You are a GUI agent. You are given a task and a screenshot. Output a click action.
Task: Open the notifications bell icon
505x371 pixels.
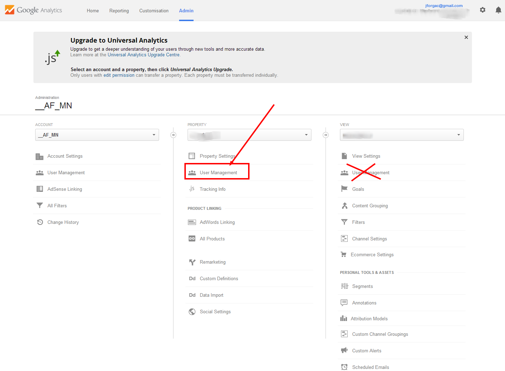coord(498,10)
